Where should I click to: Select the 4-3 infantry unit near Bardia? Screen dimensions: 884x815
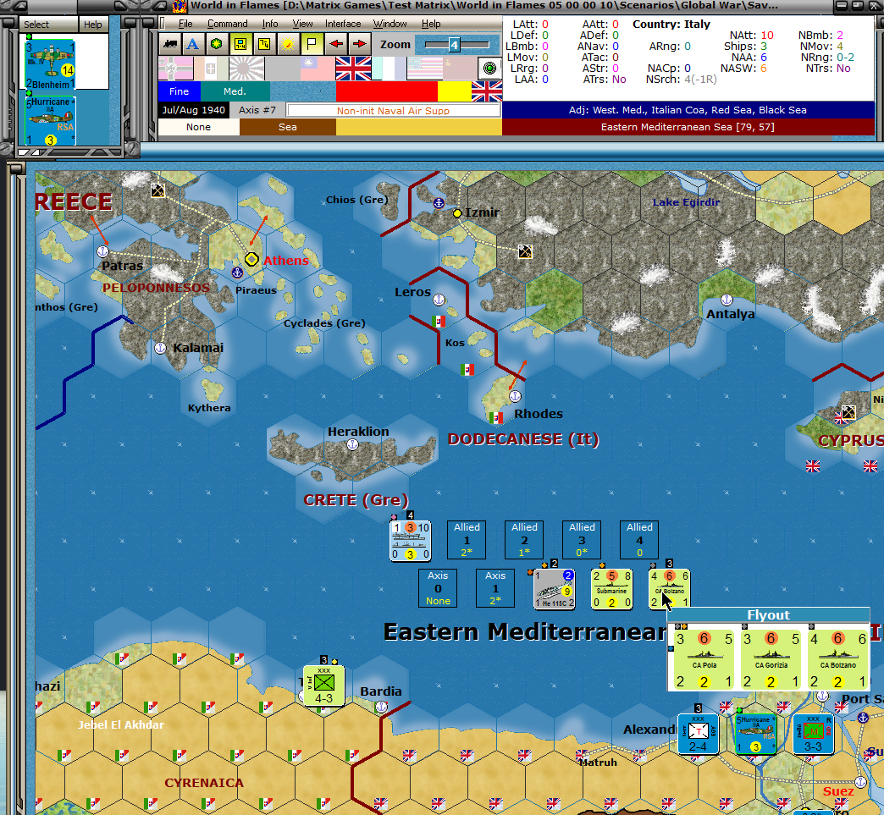[x=324, y=686]
